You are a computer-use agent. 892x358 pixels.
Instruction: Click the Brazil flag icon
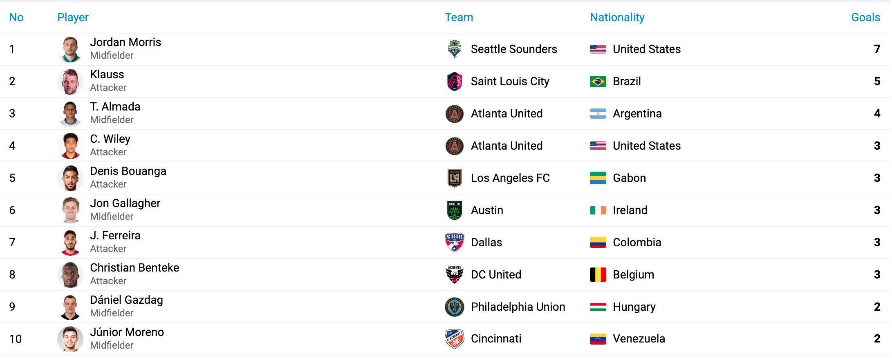pyautogui.click(x=598, y=82)
